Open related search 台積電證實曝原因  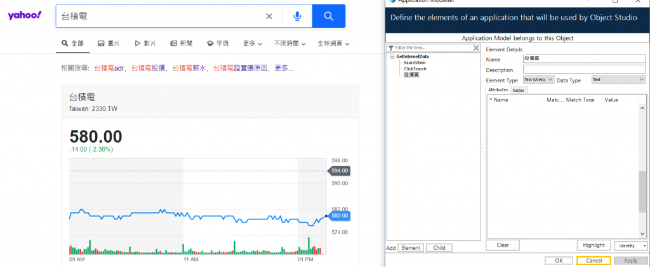(241, 68)
